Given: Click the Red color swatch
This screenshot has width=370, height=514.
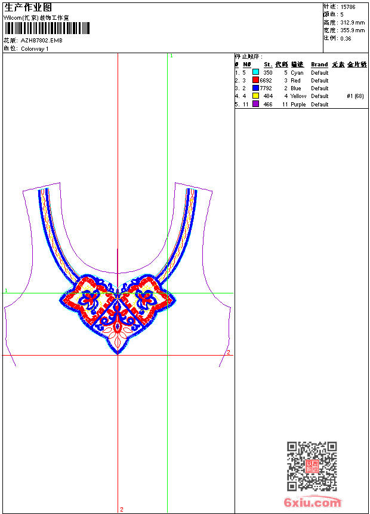Looking at the screenshot, I should [255, 80].
